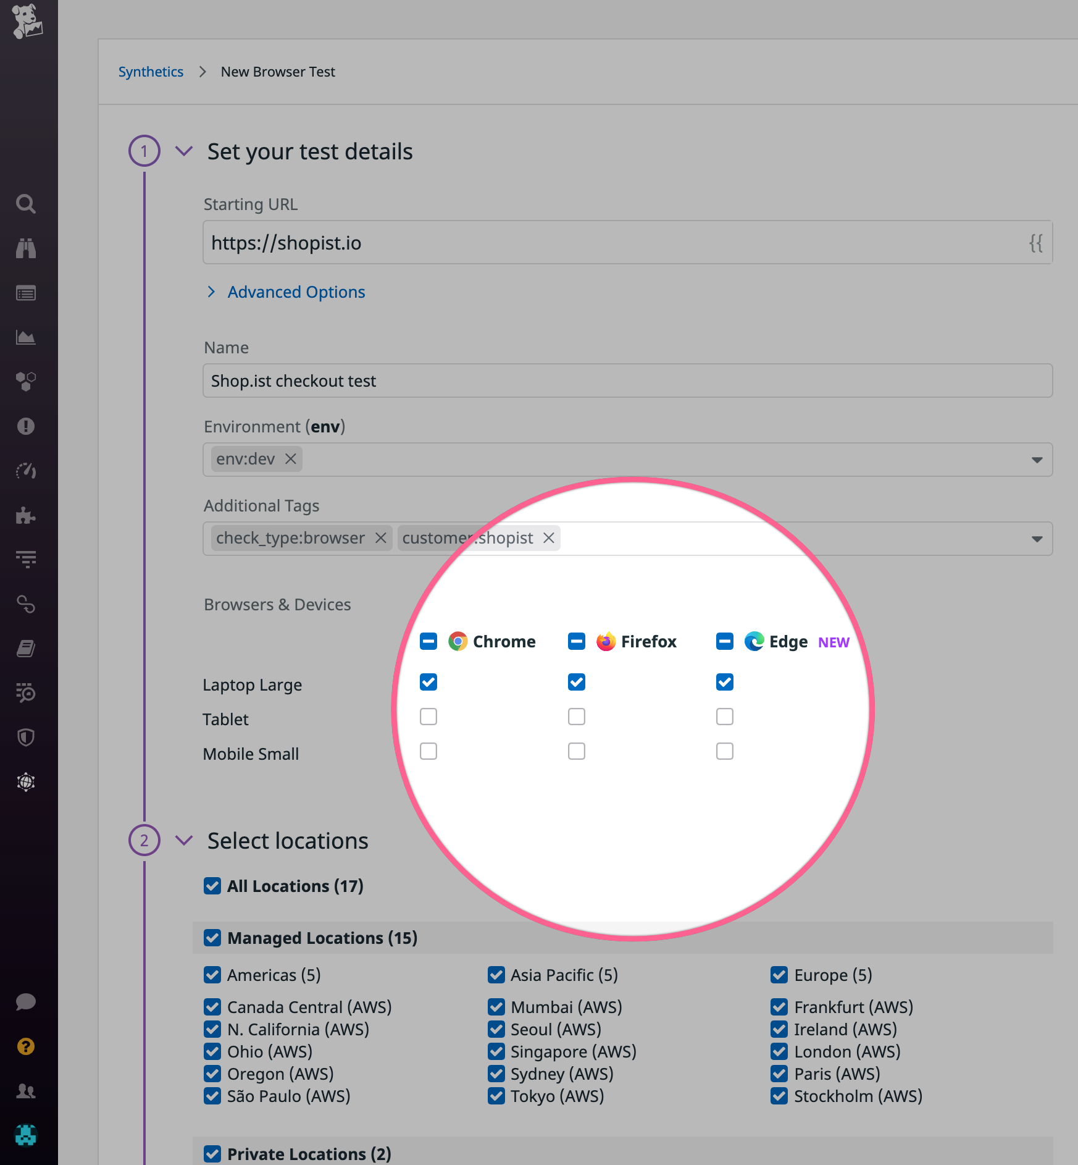Open APM via the speedometer icon

pos(25,471)
